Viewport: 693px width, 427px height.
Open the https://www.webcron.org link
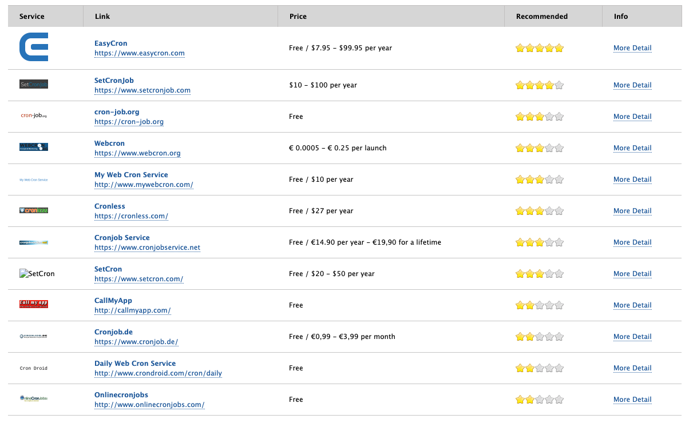pyautogui.click(x=137, y=153)
